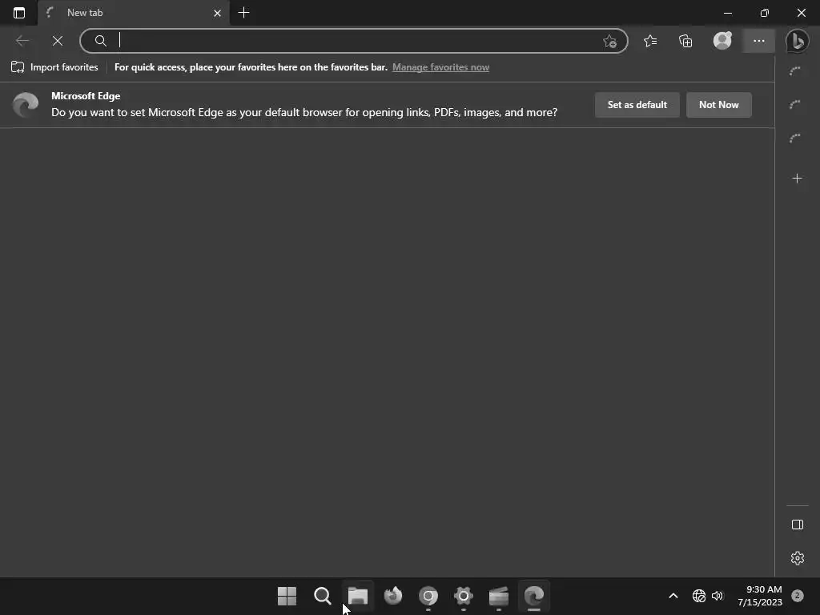Viewport: 820px width, 615px height.
Task: Open Bing chat sidebar button
Action: [798, 41]
